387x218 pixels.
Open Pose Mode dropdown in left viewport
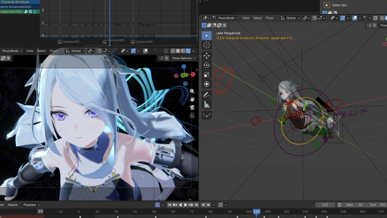11,51
